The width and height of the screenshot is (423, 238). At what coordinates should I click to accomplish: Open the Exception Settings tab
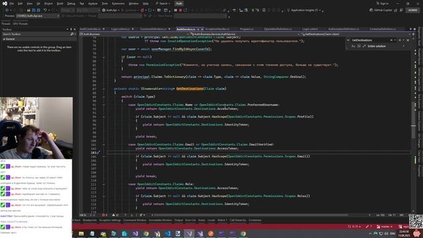pos(110,220)
